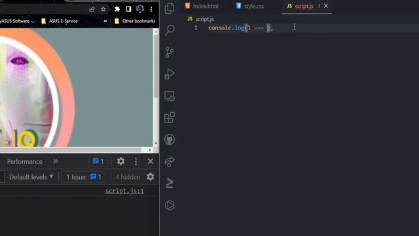The width and height of the screenshot is (419, 236).
Task: Switch to the index.html tab
Action: pos(202,6)
